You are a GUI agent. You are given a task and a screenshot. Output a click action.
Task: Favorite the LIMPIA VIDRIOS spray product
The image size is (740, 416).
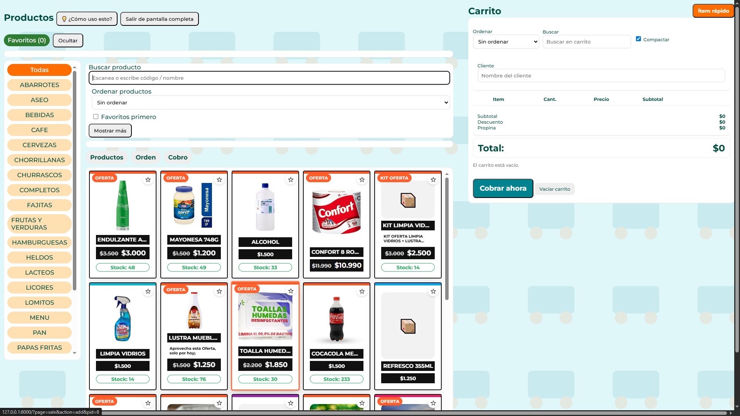point(148,292)
